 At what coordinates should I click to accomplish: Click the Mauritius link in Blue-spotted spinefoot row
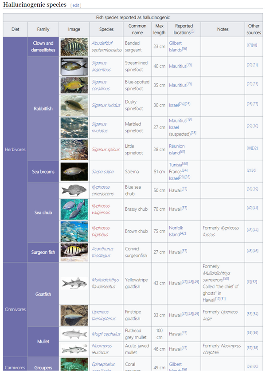[x=178, y=85]
